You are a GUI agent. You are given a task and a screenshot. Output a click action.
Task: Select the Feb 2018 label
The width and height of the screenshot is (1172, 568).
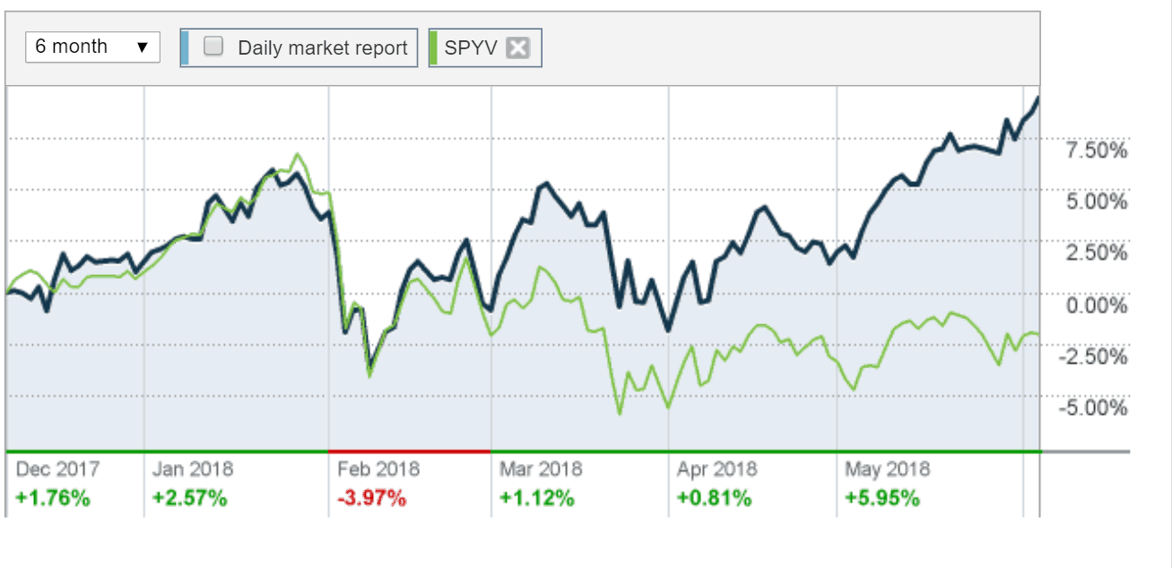[378, 468]
